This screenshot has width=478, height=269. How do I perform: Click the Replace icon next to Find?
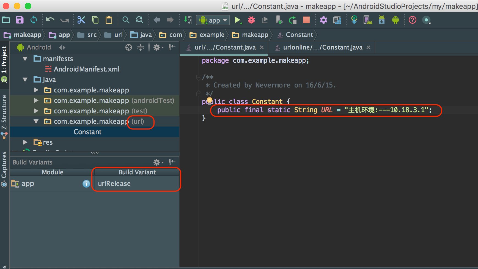pyautogui.click(x=139, y=20)
